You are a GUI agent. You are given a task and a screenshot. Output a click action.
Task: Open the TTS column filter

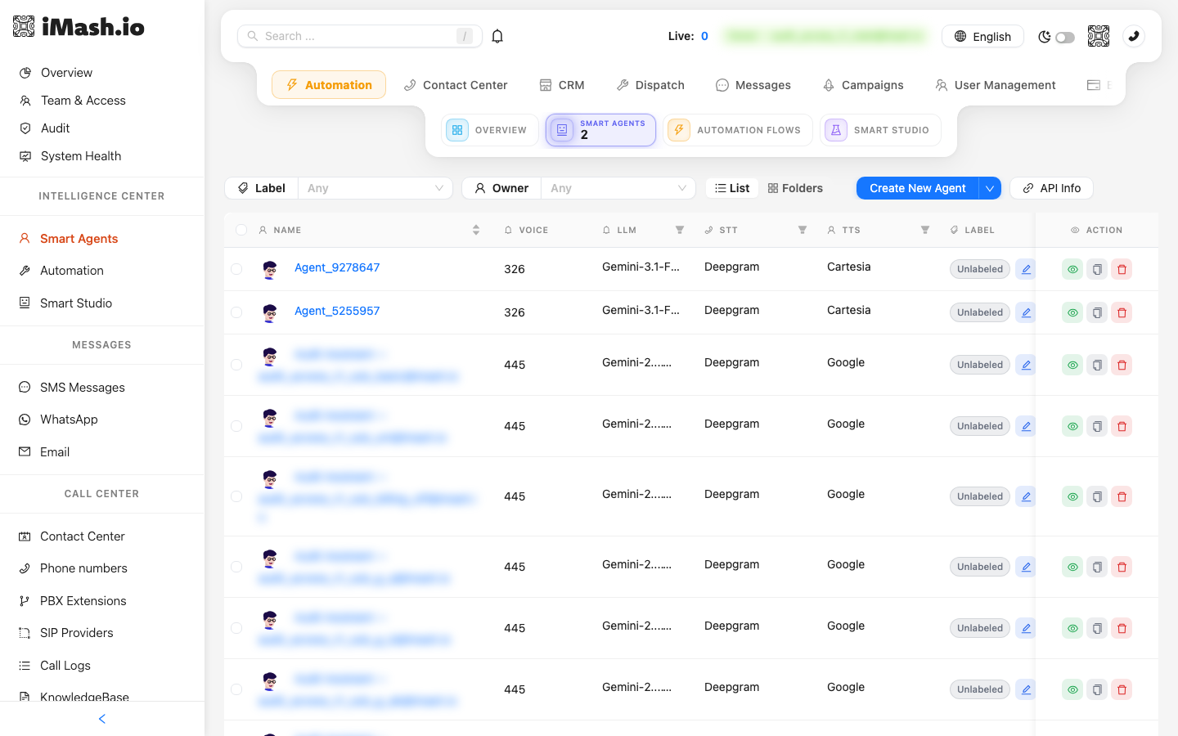[924, 230]
